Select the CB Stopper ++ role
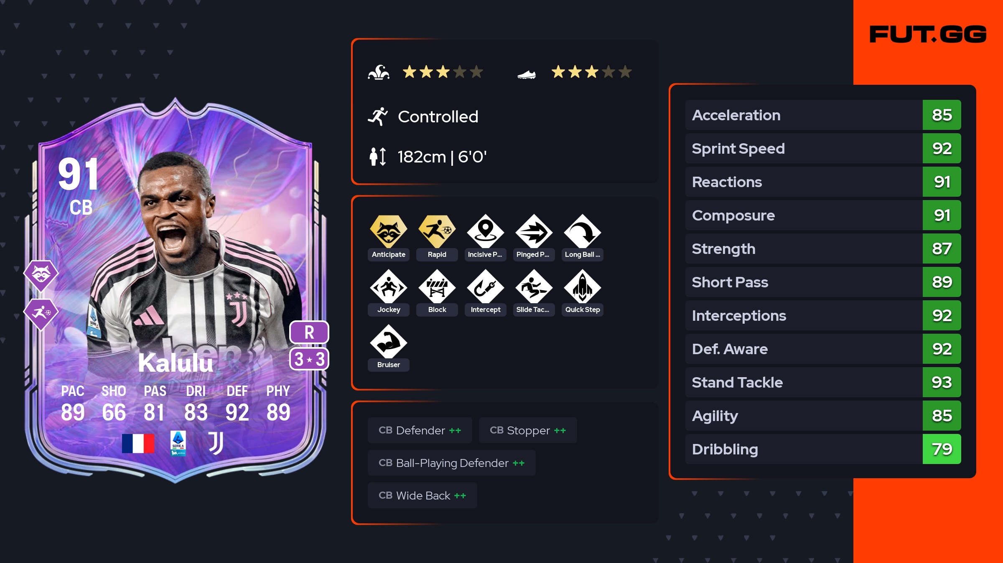Image resolution: width=1003 pixels, height=563 pixels. tap(527, 430)
